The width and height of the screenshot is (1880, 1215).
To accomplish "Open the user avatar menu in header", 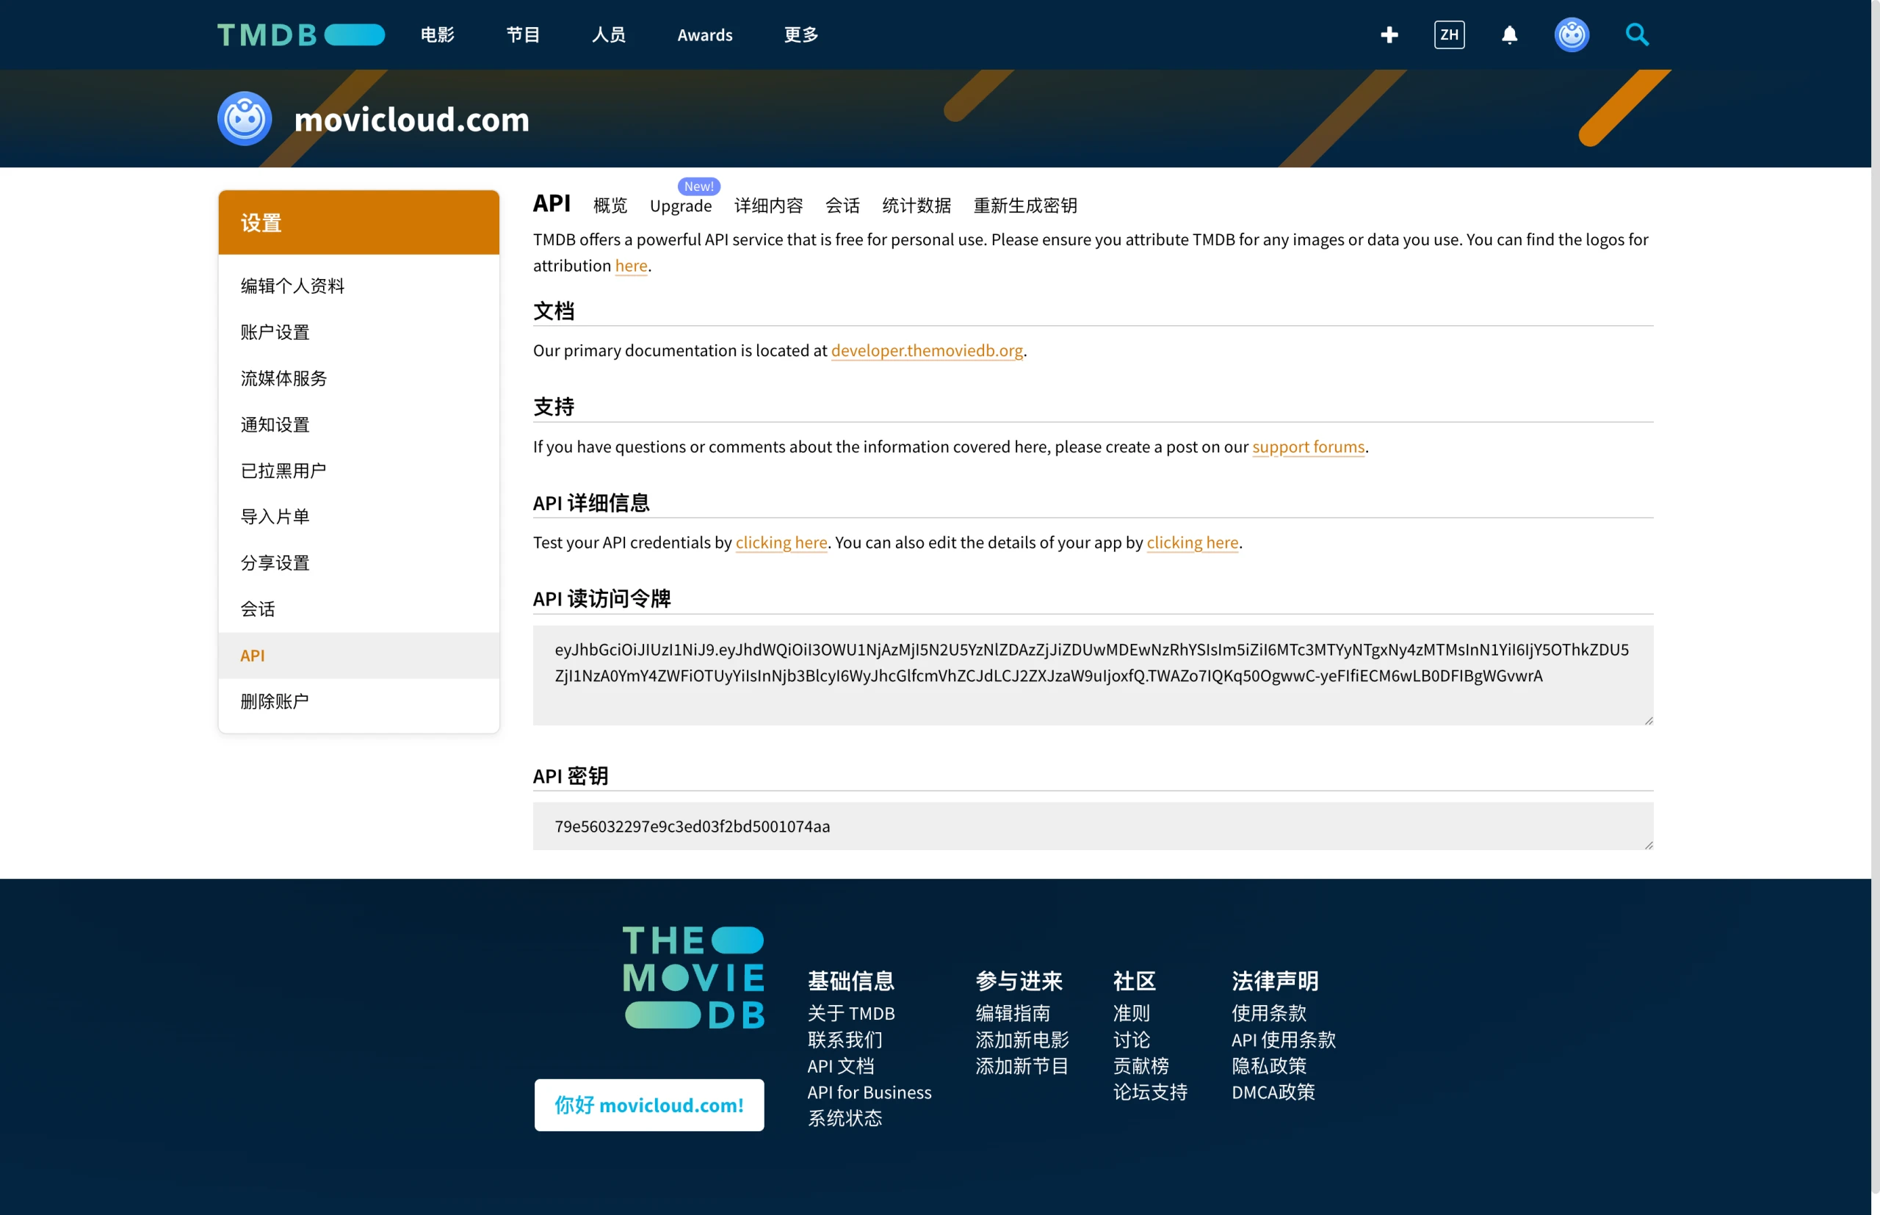I will click(x=1572, y=35).
